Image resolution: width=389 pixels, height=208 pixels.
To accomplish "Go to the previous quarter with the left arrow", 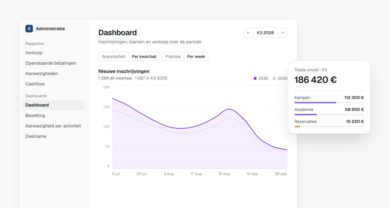I will (248, 33).
